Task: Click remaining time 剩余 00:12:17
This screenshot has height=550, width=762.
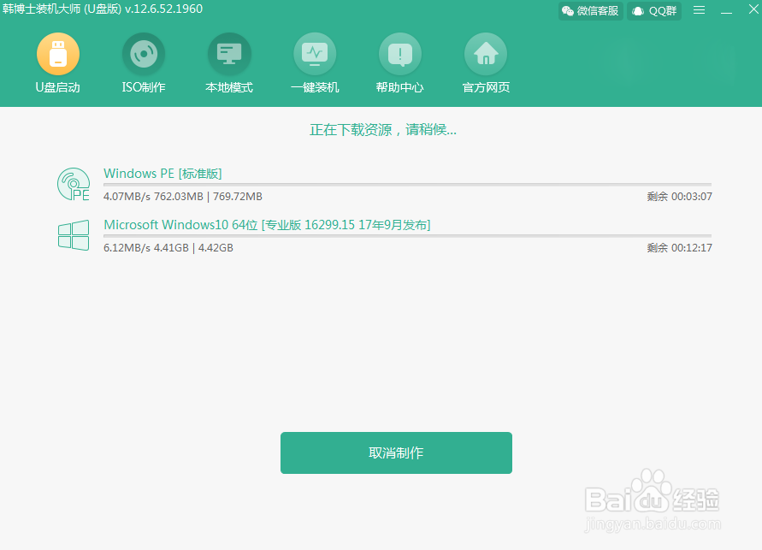Action: (679, 248)
